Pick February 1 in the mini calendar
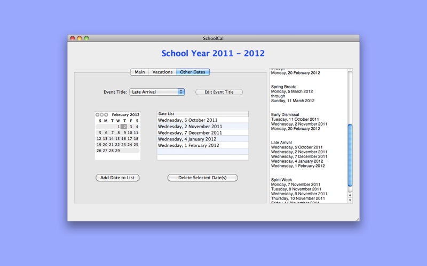Viewport: 427px width, 266px height. point(118,127)
